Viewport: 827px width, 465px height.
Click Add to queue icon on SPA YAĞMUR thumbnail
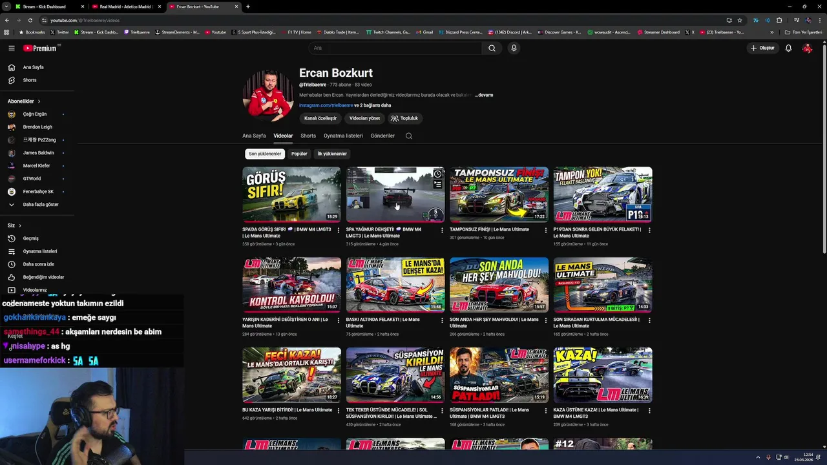[x=437, y=185]
